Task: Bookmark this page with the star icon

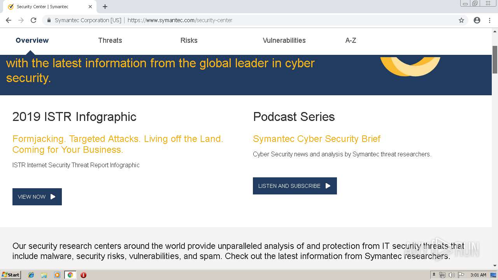Action: point(461,20)
